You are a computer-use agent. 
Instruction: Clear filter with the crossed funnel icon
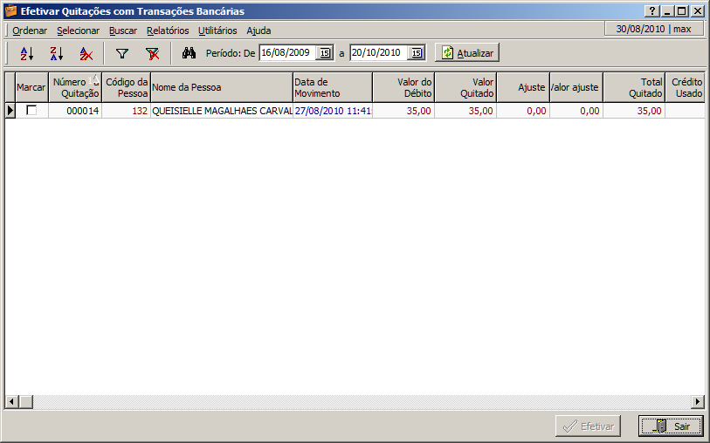[152, 53]
